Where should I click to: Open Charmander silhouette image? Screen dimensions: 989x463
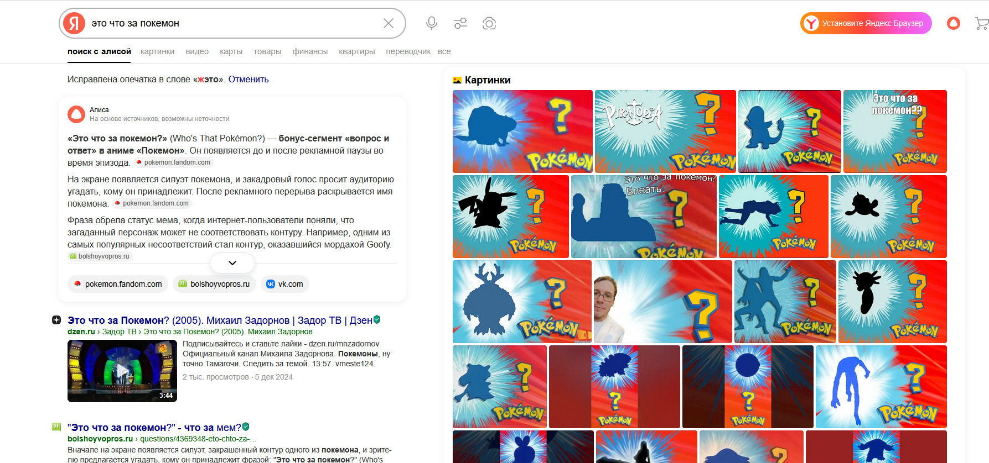coord(790,131)
